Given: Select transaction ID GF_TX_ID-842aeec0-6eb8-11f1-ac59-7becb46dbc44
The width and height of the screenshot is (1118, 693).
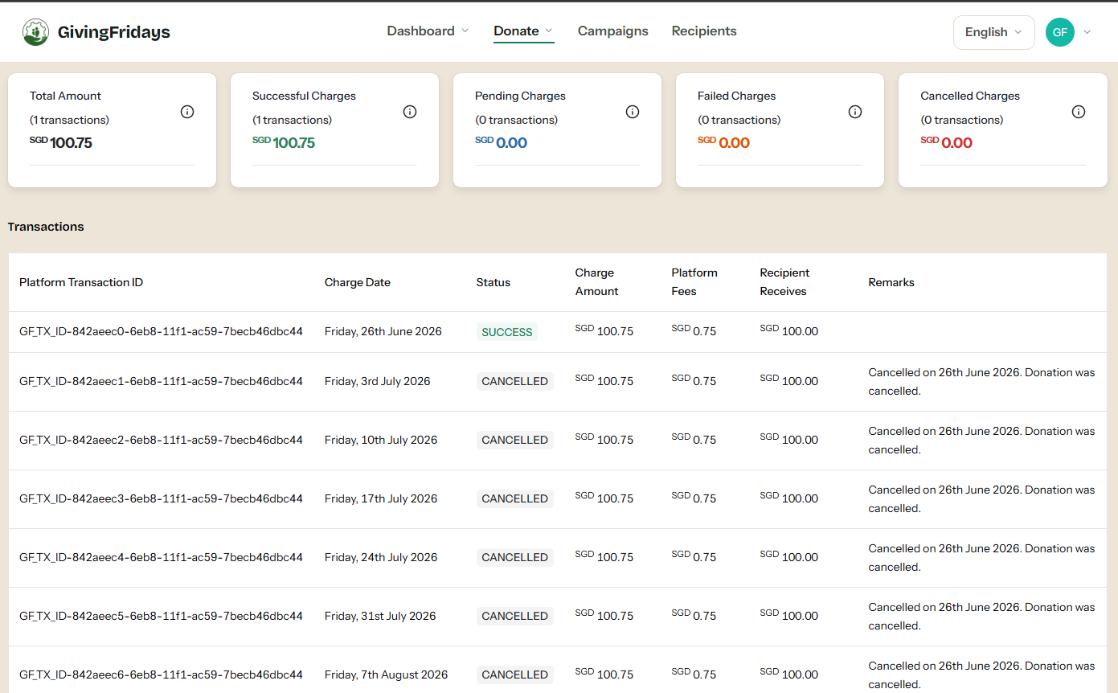Looking at the screenshot, I should pyautogui.click(x=161, y=331).
